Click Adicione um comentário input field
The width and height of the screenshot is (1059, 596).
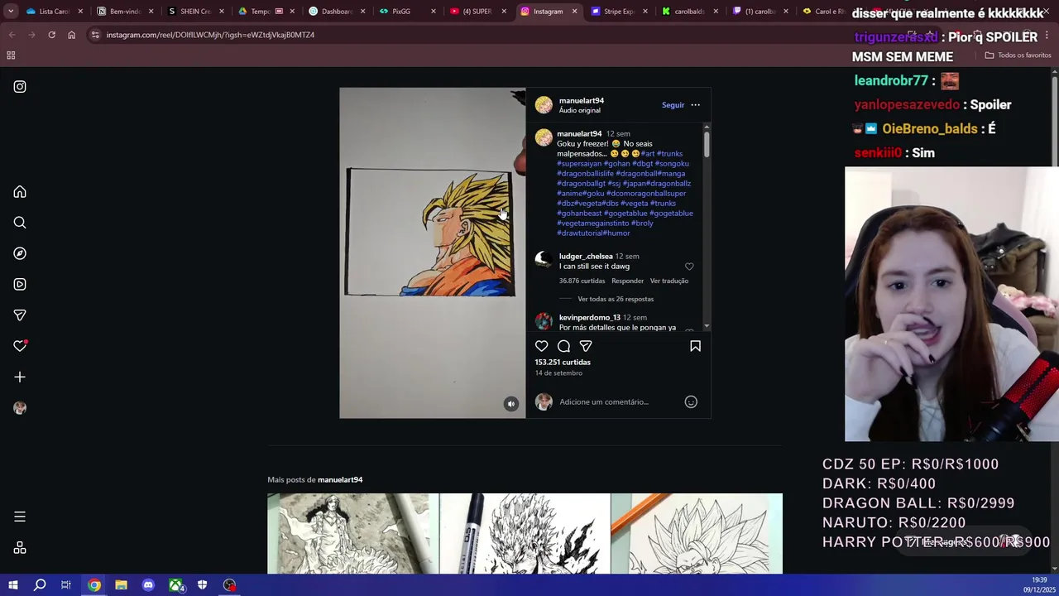click(619, 401)
